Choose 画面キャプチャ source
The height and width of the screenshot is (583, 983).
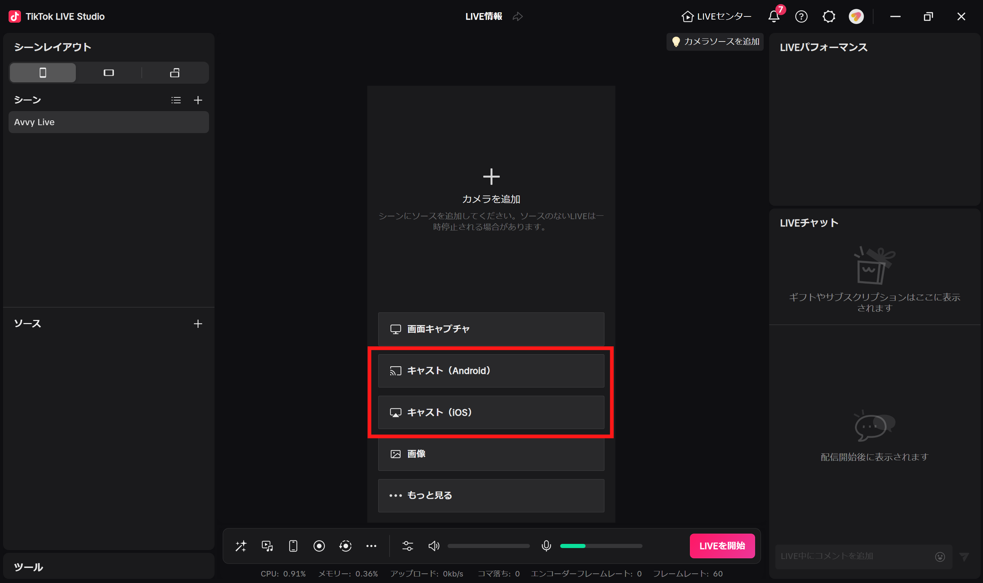491,329
